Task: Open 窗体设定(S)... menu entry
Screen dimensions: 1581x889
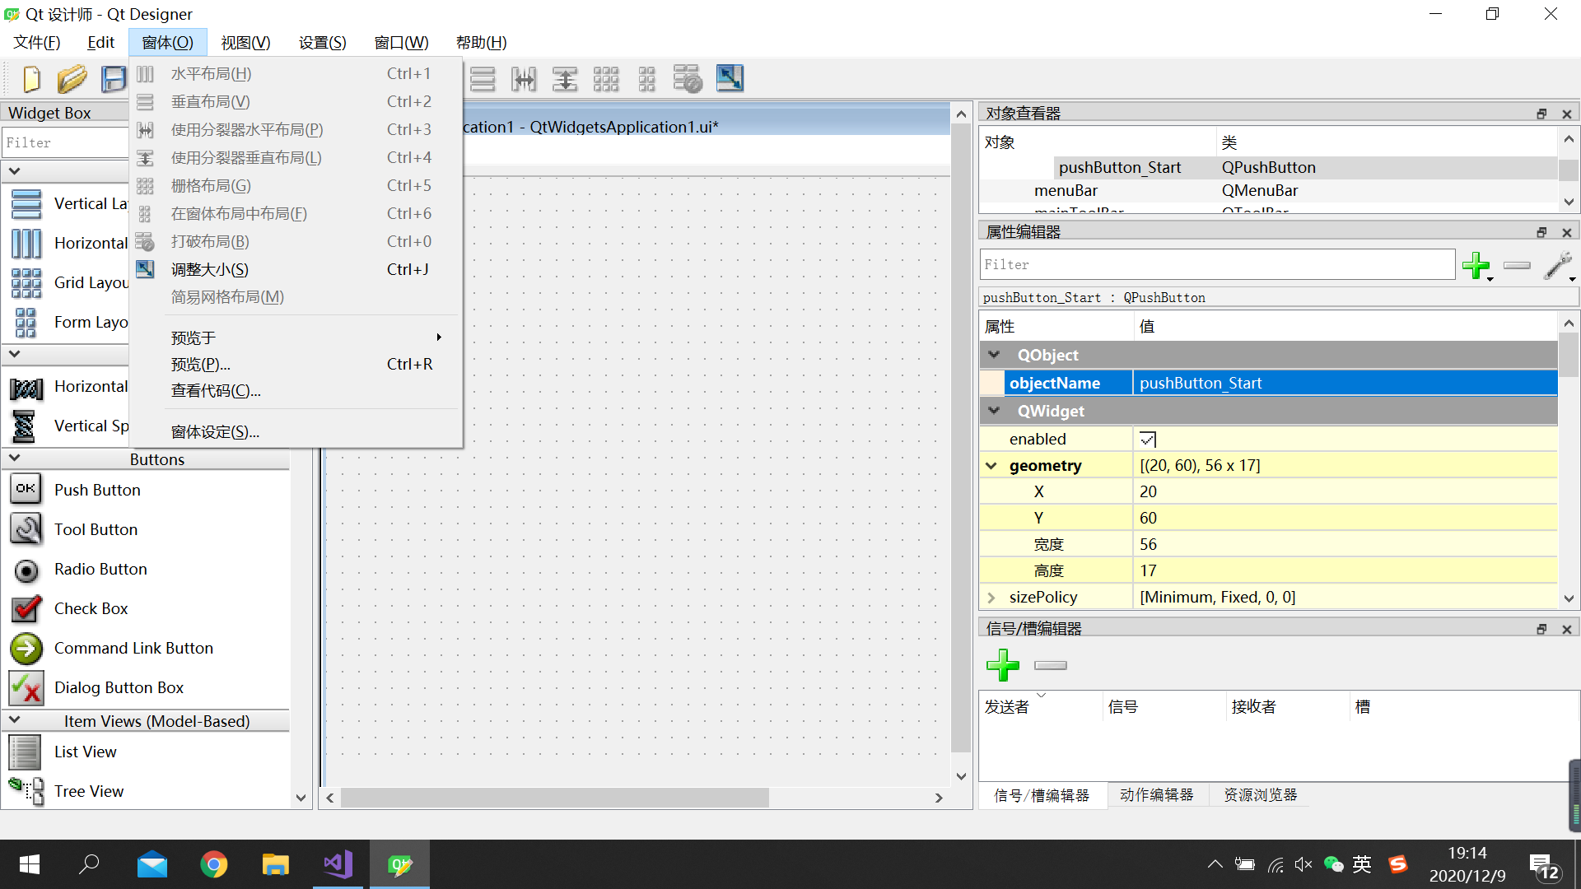Action: tap(215, 432)
